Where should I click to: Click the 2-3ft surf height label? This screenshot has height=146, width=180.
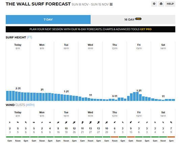coord(18,88)
